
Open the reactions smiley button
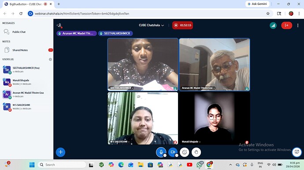tap(184, 152)
